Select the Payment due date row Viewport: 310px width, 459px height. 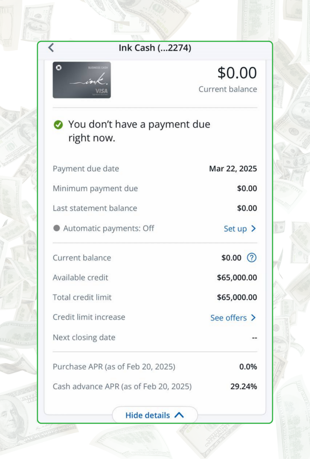[x=155, y=169]
